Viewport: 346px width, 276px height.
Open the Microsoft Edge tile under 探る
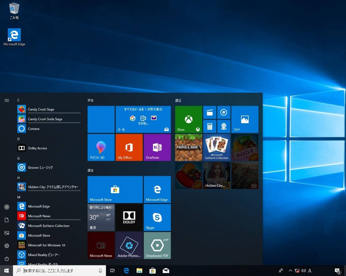157,189
